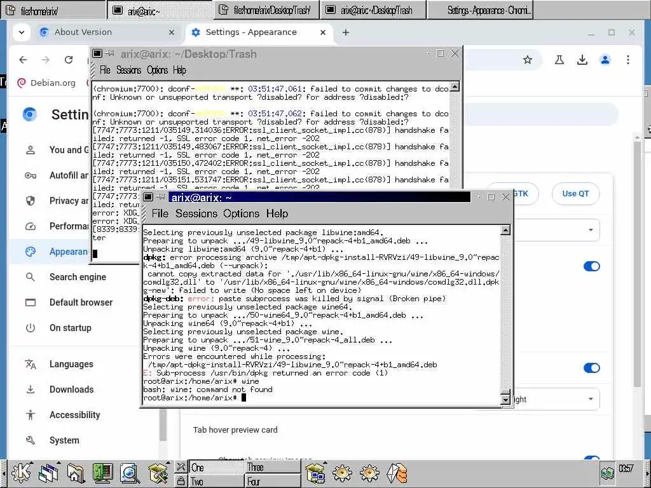The height and width of the screenshot is (488, 651).
Task: Open File menu in Desktop/Trash terminal
Action: tap(105, 70)
